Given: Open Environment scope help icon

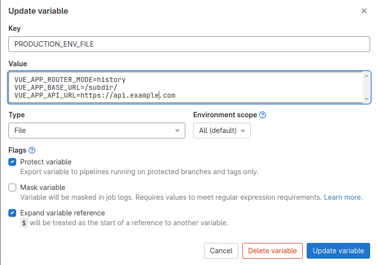Looking at the screenshot, I should coord(262,115).
